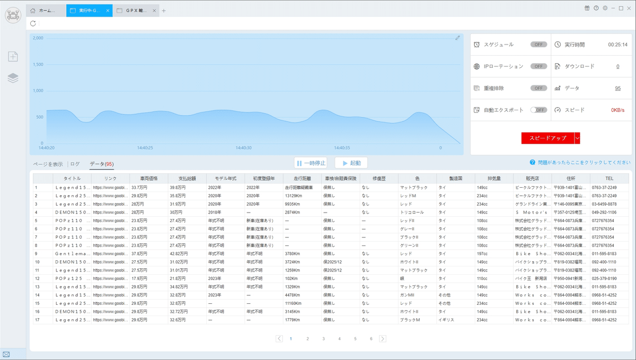Click the 問題があったらここをクリック help link
This screenshot has height=360, width=636.
580,162
